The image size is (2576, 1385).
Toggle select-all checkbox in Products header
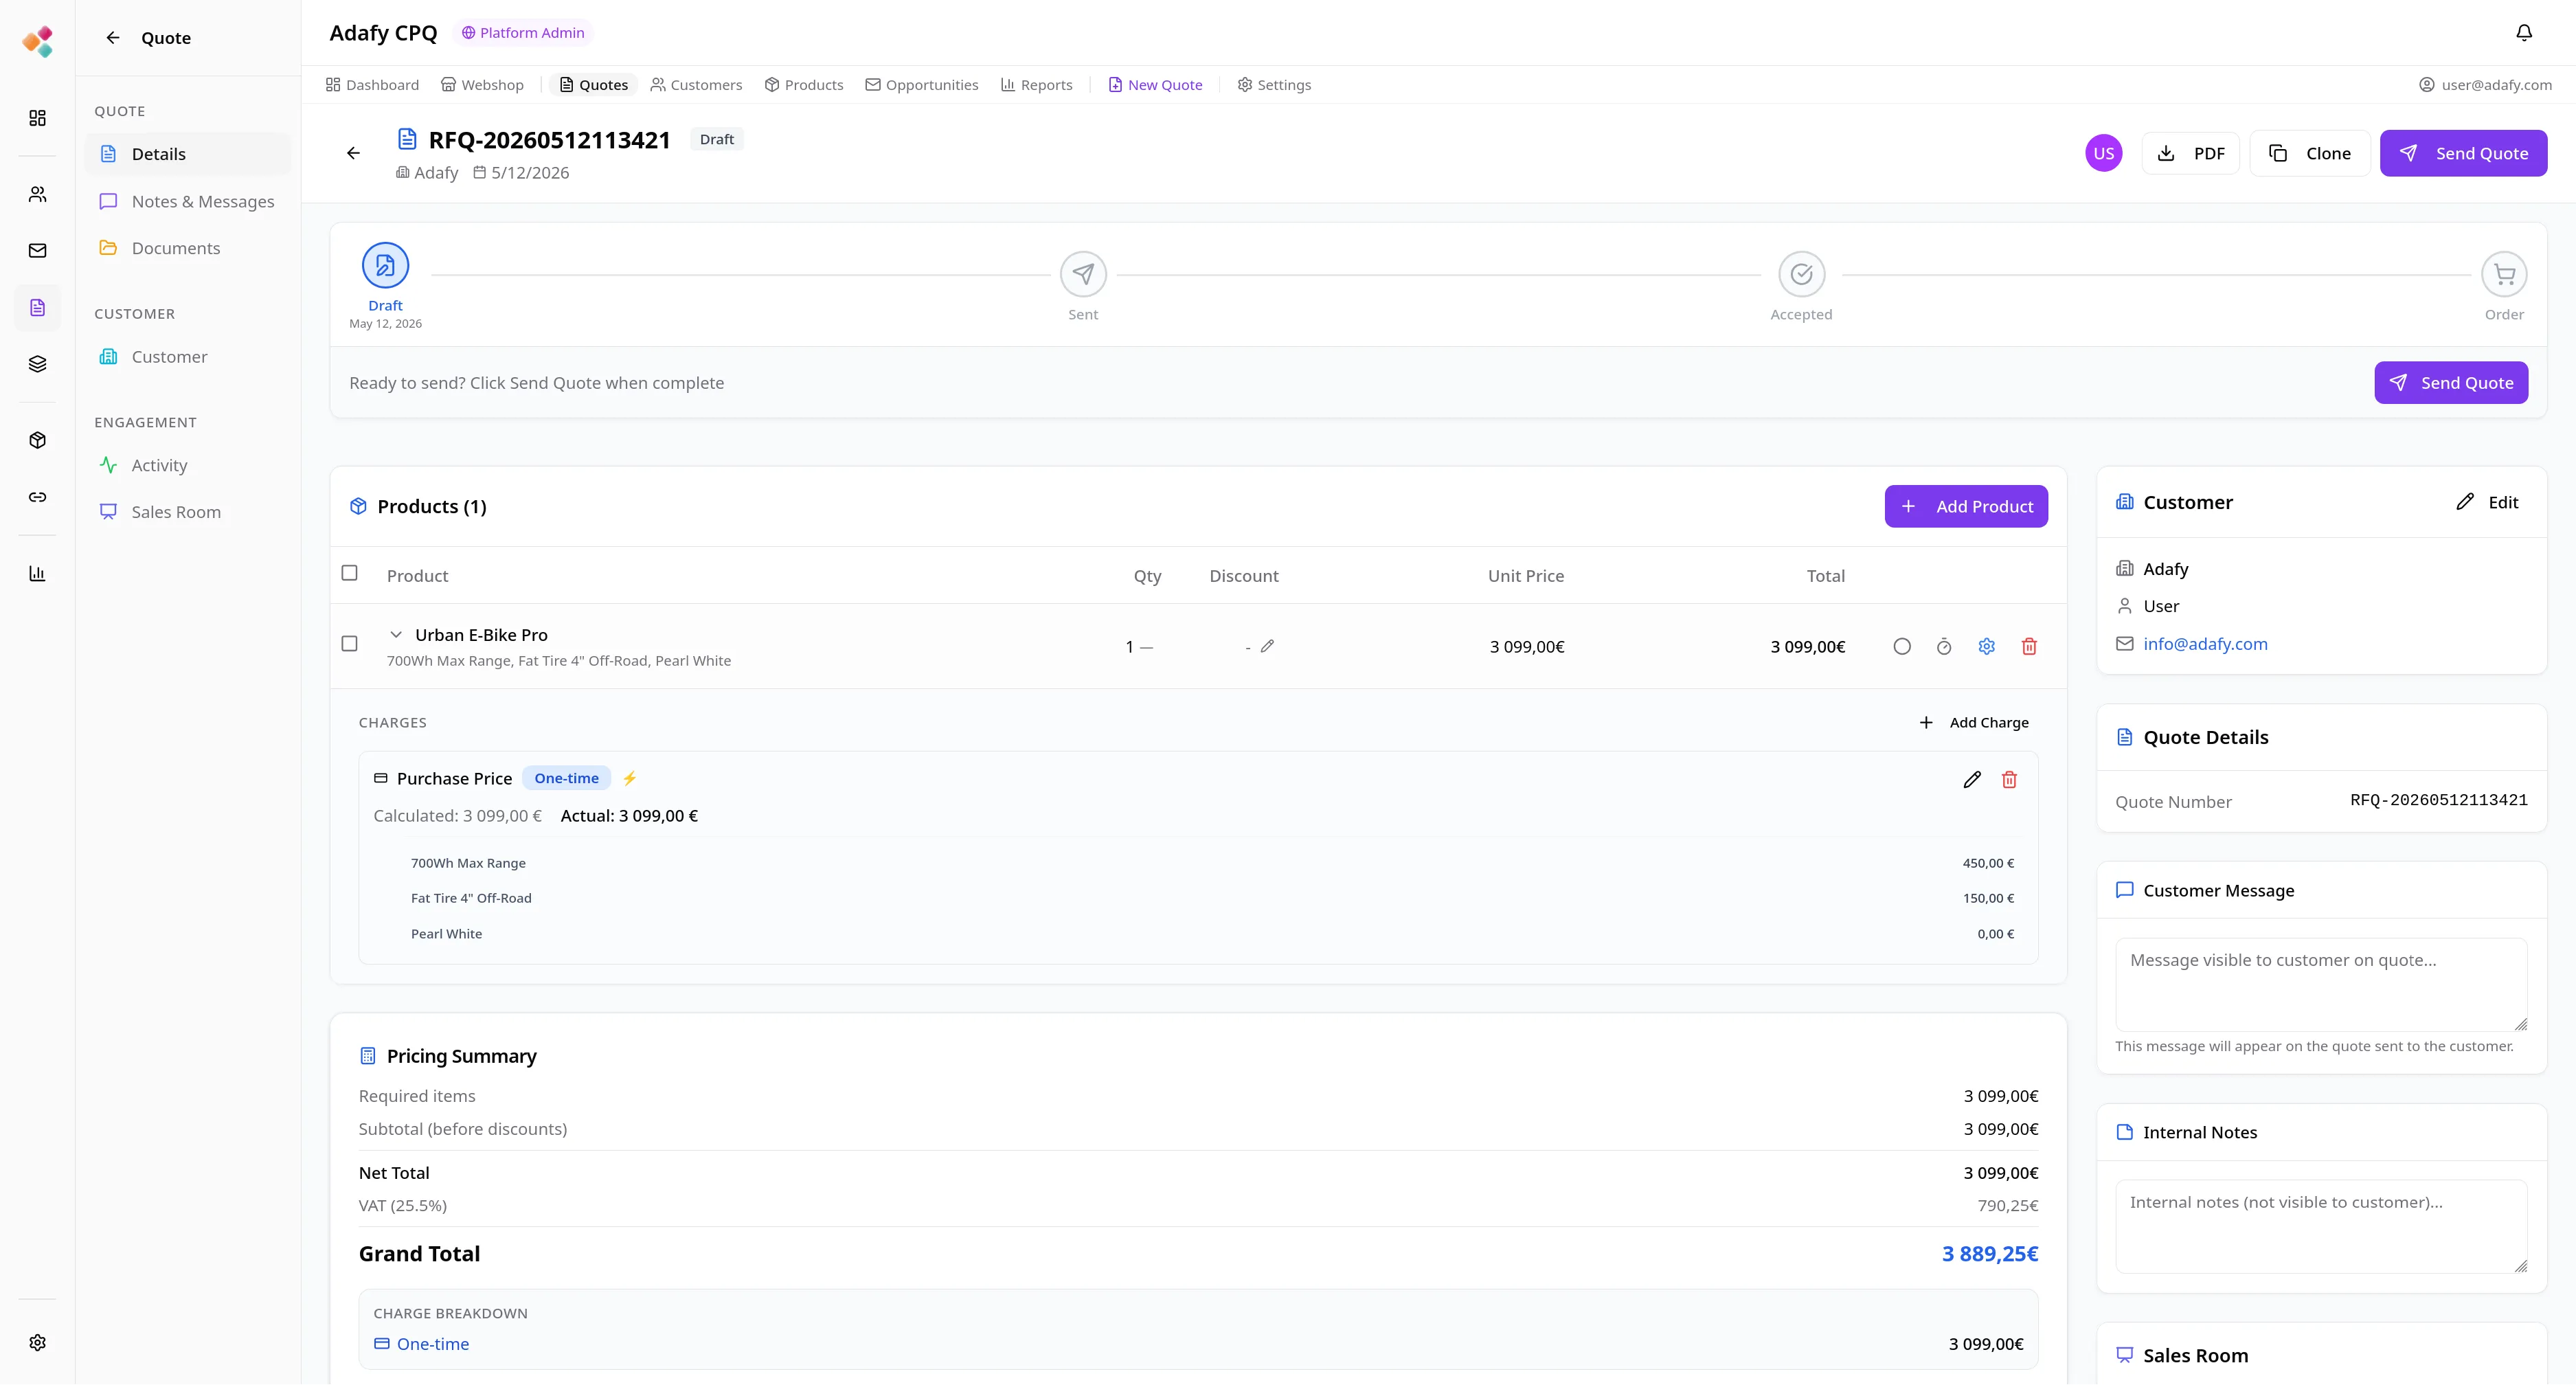point(349,573)
